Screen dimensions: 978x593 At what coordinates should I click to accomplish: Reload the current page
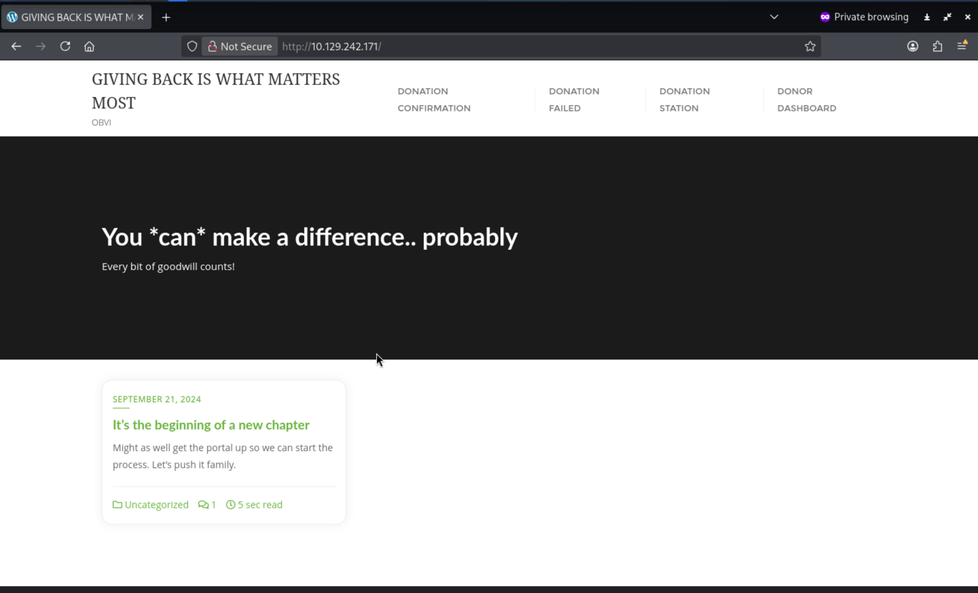(65, 46)
